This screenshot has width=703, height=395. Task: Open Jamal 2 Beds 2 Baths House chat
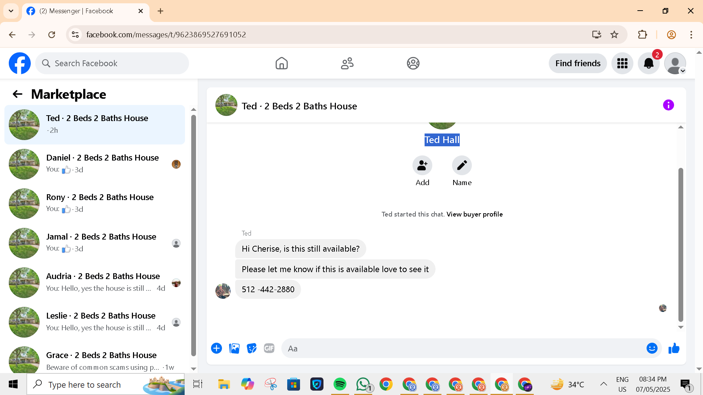pyautogui.click(x=95, y=243)
